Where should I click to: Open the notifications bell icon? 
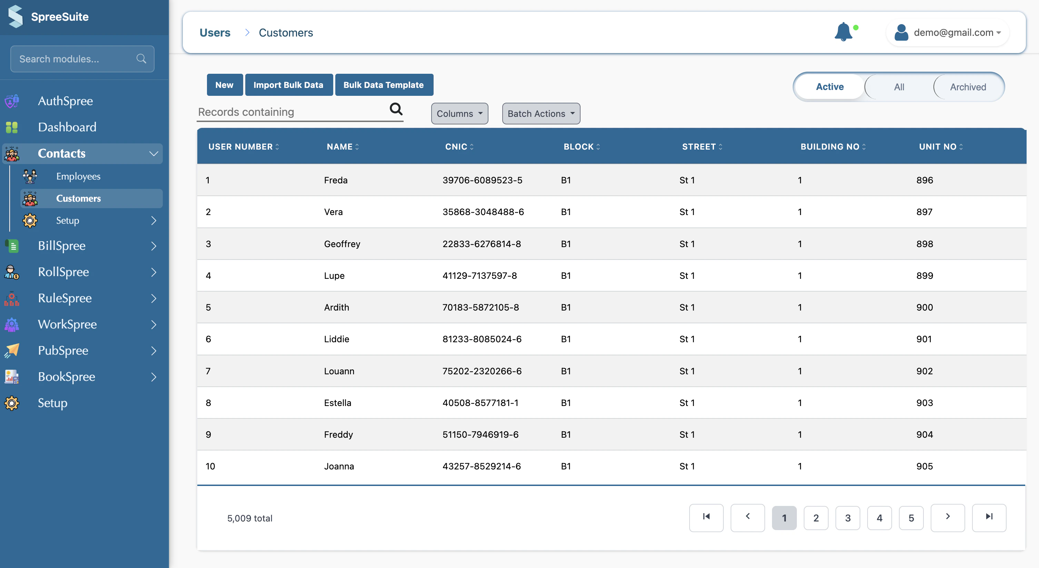(x=843, y=32)
